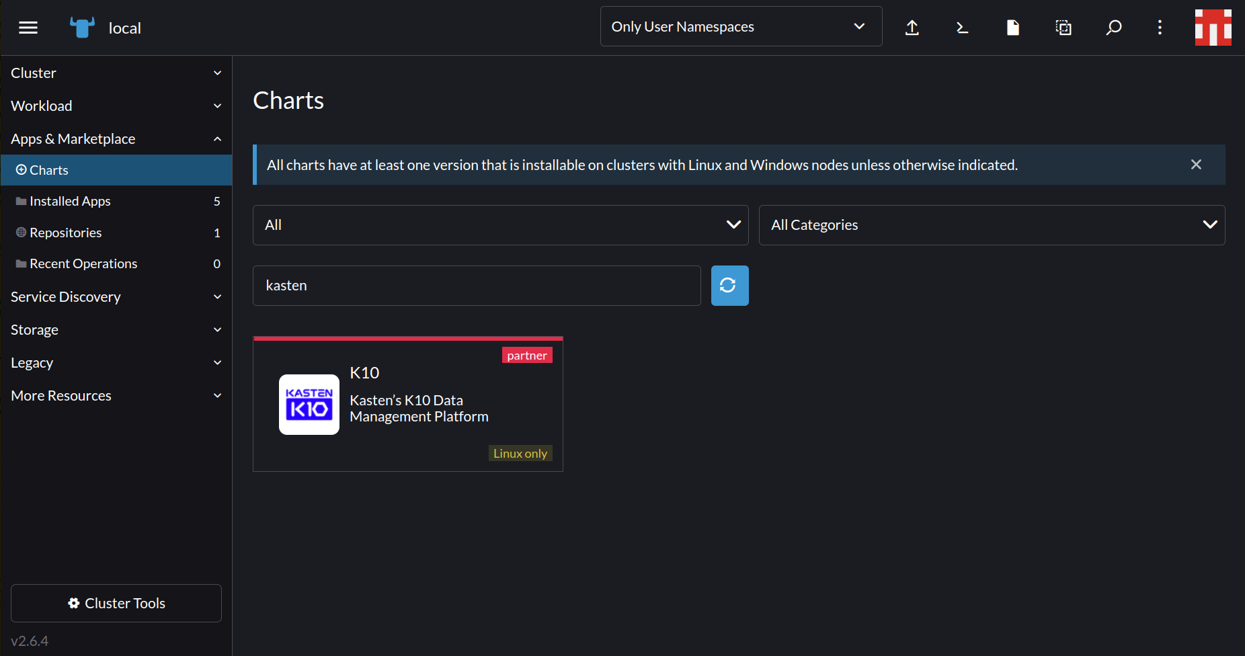1245x656 pixels.
Task: Open the Only User Namespaces dropdown
Action: 741,27
